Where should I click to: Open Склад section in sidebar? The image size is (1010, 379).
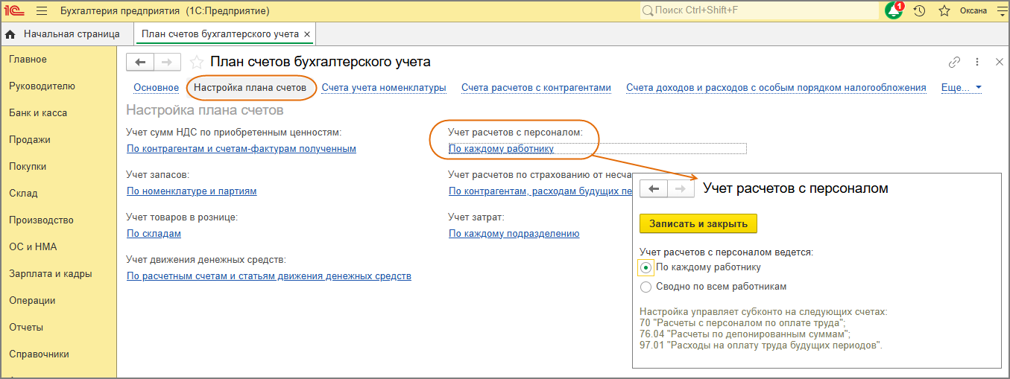pyautogui.click(x=23, y=194)
